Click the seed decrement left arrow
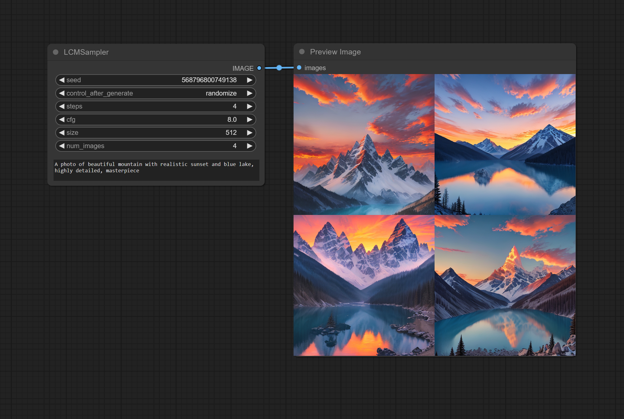Viewport: 624px width, 419px height. 62,80
